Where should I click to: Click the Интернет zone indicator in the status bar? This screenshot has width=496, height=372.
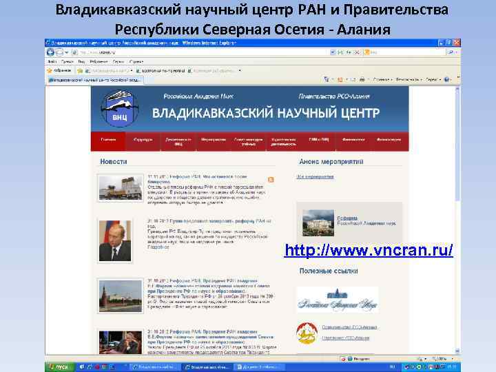[x=359, y=359]
